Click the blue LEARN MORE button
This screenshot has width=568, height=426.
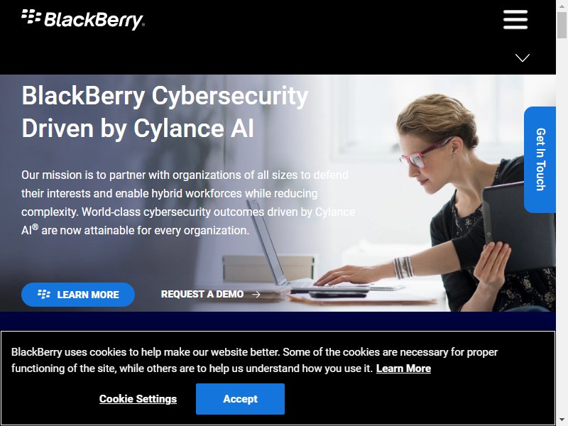(x=78, y=295)
